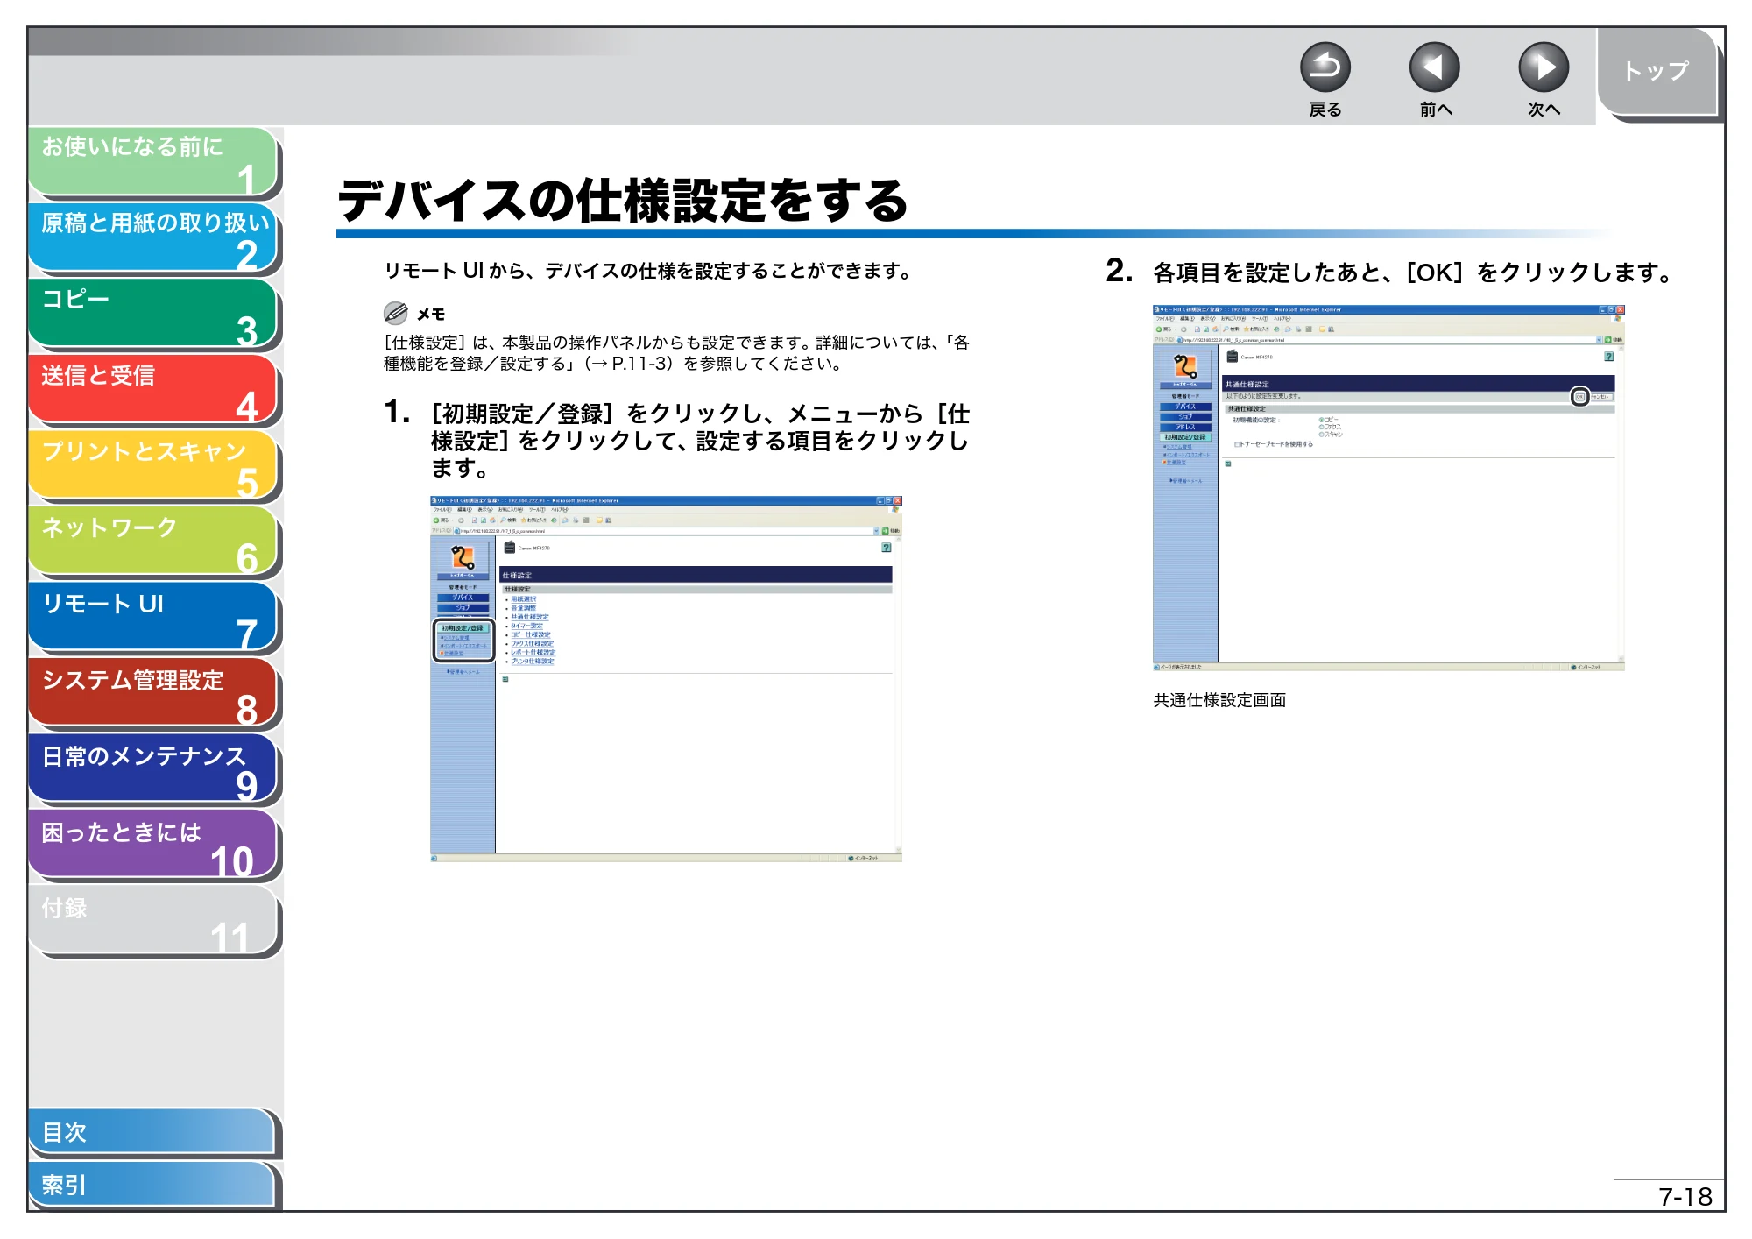Open chapter 5 プリントとスキャン

pos(153,465)
